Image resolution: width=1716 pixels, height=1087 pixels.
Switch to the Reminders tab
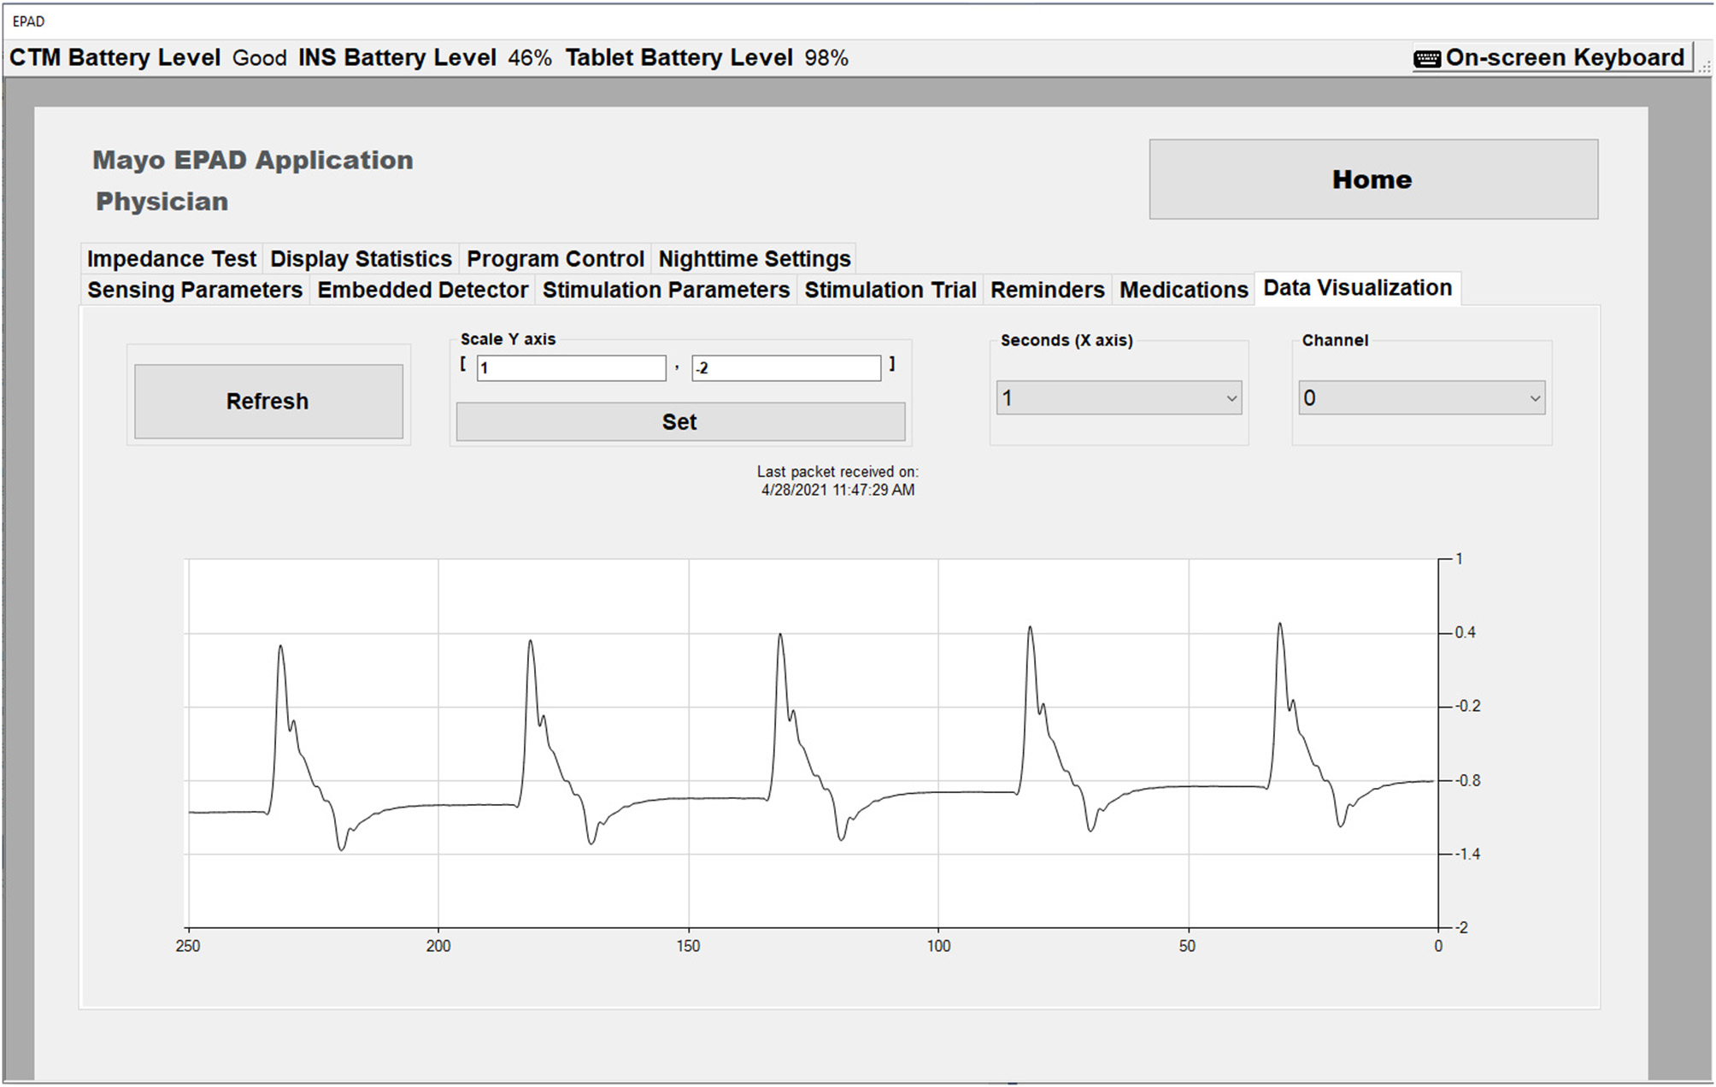[1047, 290]
